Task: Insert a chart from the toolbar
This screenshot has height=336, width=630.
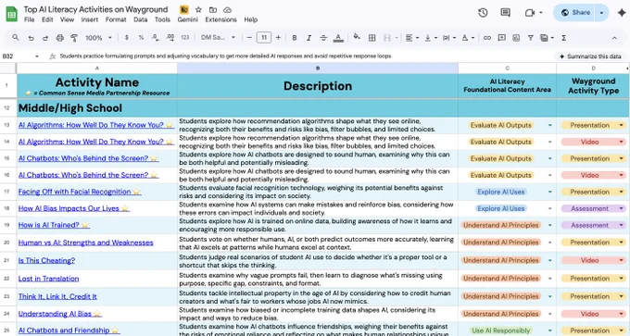Action: pyautogui.click(x=516, y=38)
